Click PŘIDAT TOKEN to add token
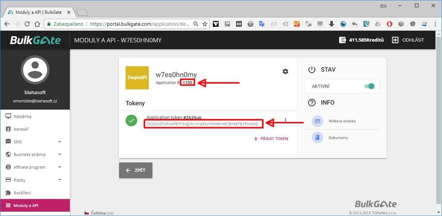The width and height of the screenshot is (442, 216). tap(271, 138)
